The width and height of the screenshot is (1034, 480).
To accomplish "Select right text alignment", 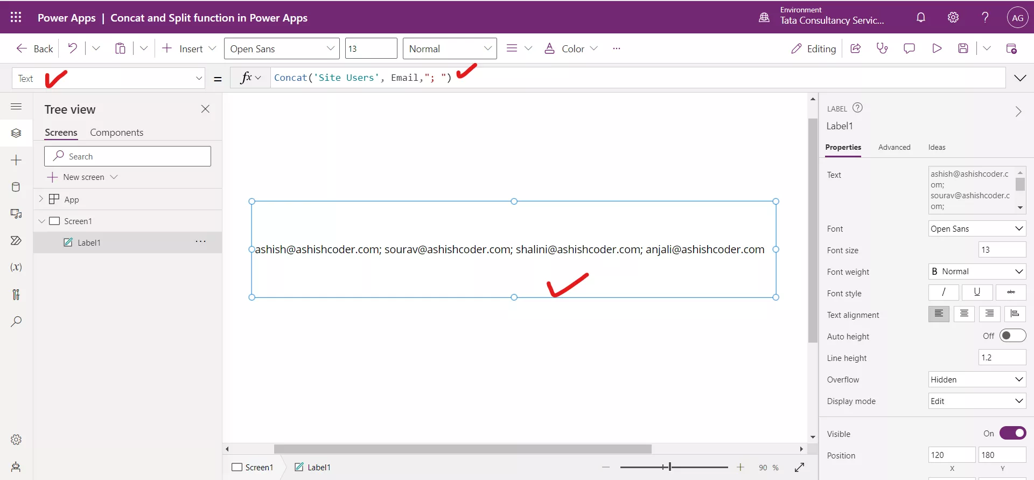I will pos(990,314).
